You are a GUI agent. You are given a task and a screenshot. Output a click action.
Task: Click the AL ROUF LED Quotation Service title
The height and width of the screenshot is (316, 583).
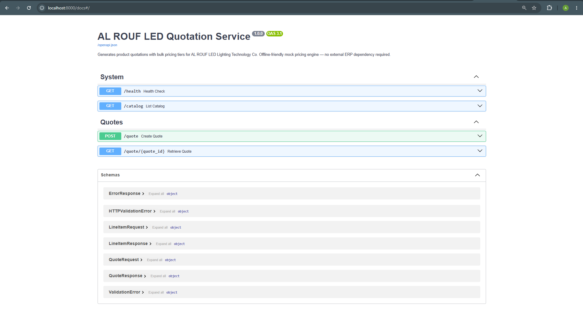(x=174, y=36)
